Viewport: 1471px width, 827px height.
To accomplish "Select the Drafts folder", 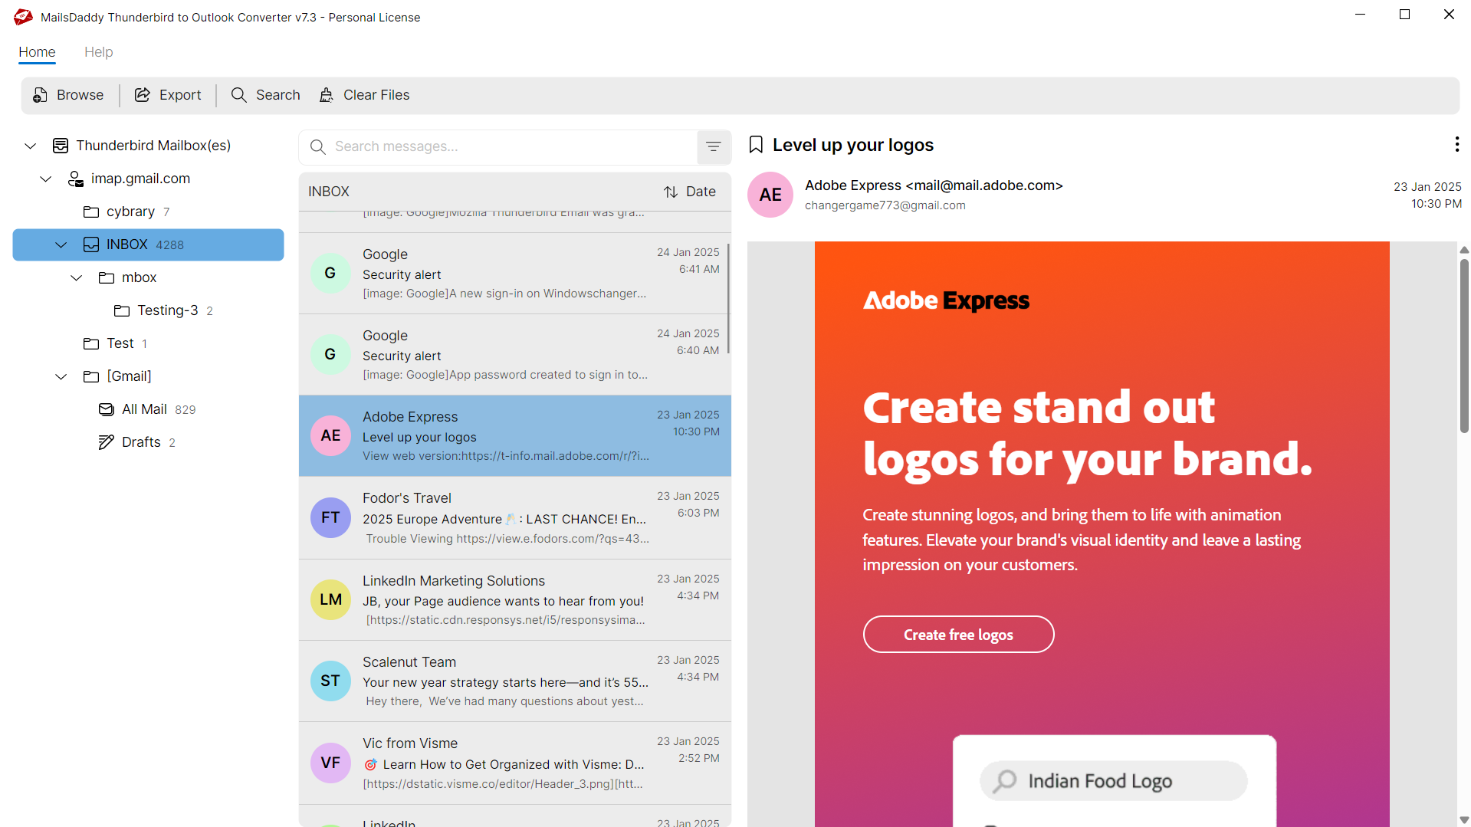I will click(141, 442).
